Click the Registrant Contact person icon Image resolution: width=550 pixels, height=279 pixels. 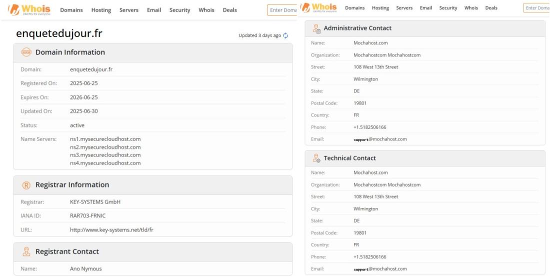point(25,251)
